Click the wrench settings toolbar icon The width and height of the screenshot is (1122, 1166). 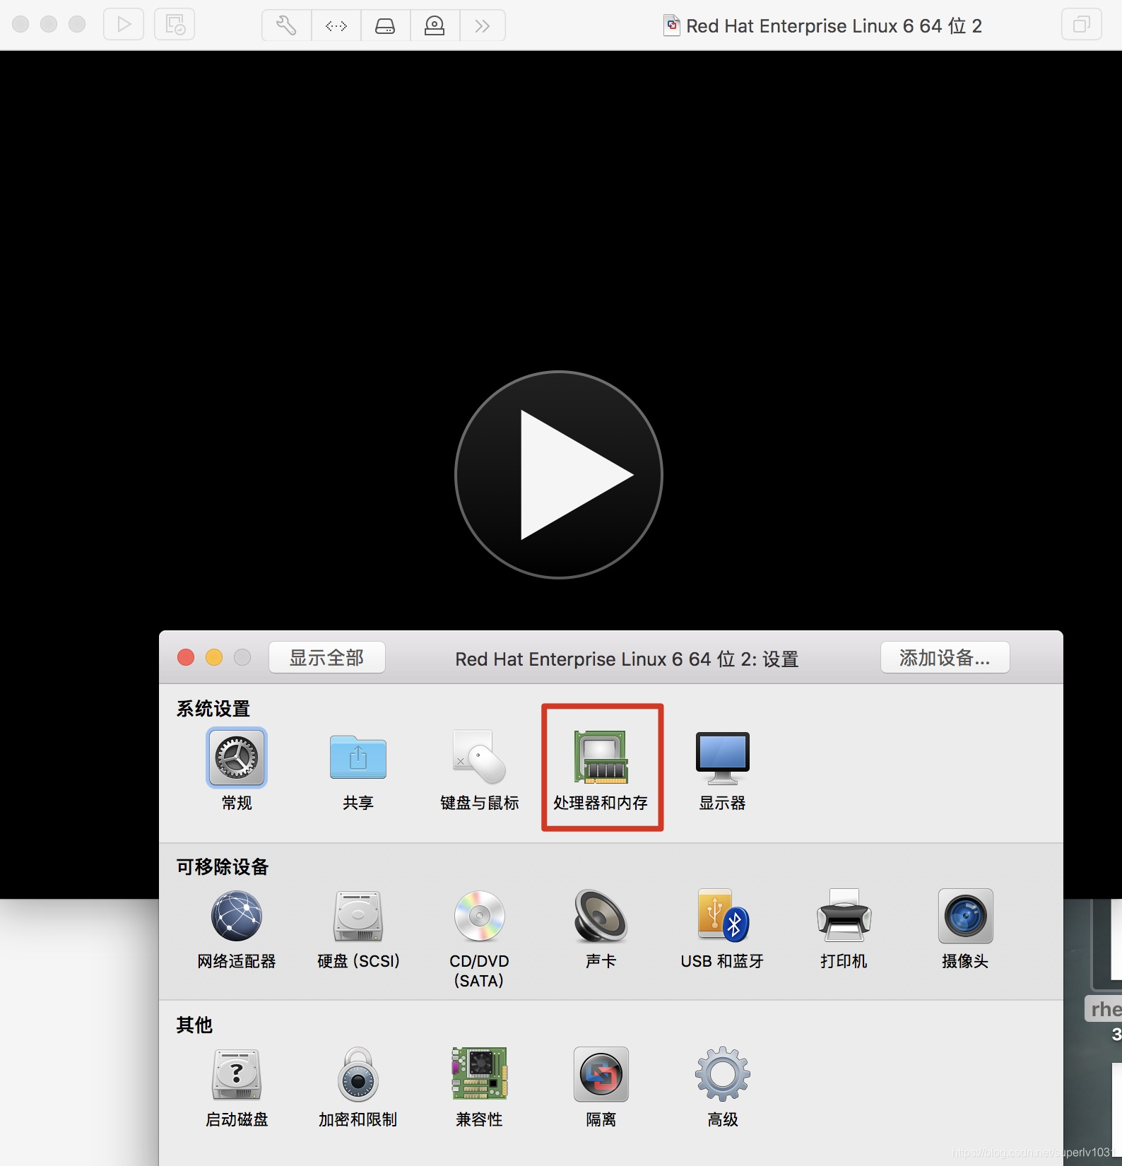[286, 25]
